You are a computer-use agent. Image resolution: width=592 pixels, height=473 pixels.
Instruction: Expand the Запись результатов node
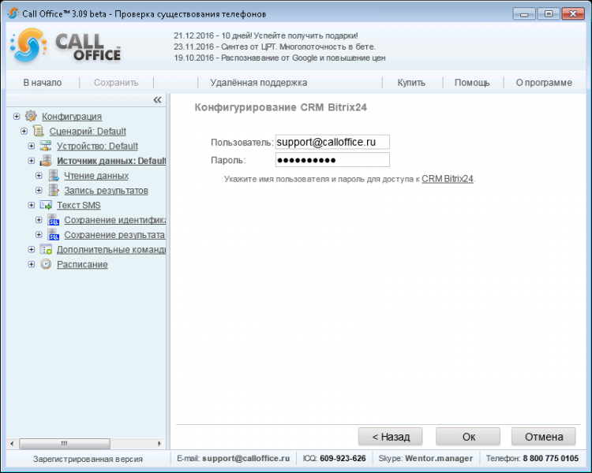click(39, 190)
